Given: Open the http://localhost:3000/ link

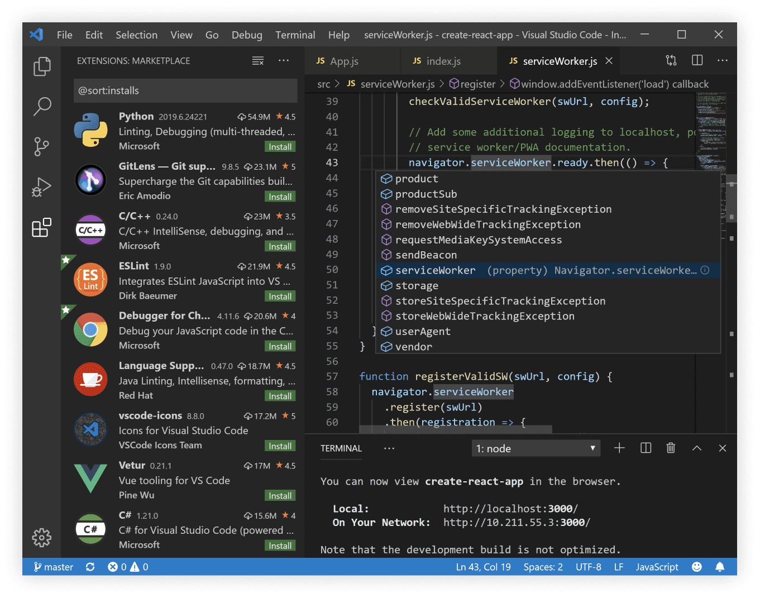Looking at the screenshot, I should (510, 508).
